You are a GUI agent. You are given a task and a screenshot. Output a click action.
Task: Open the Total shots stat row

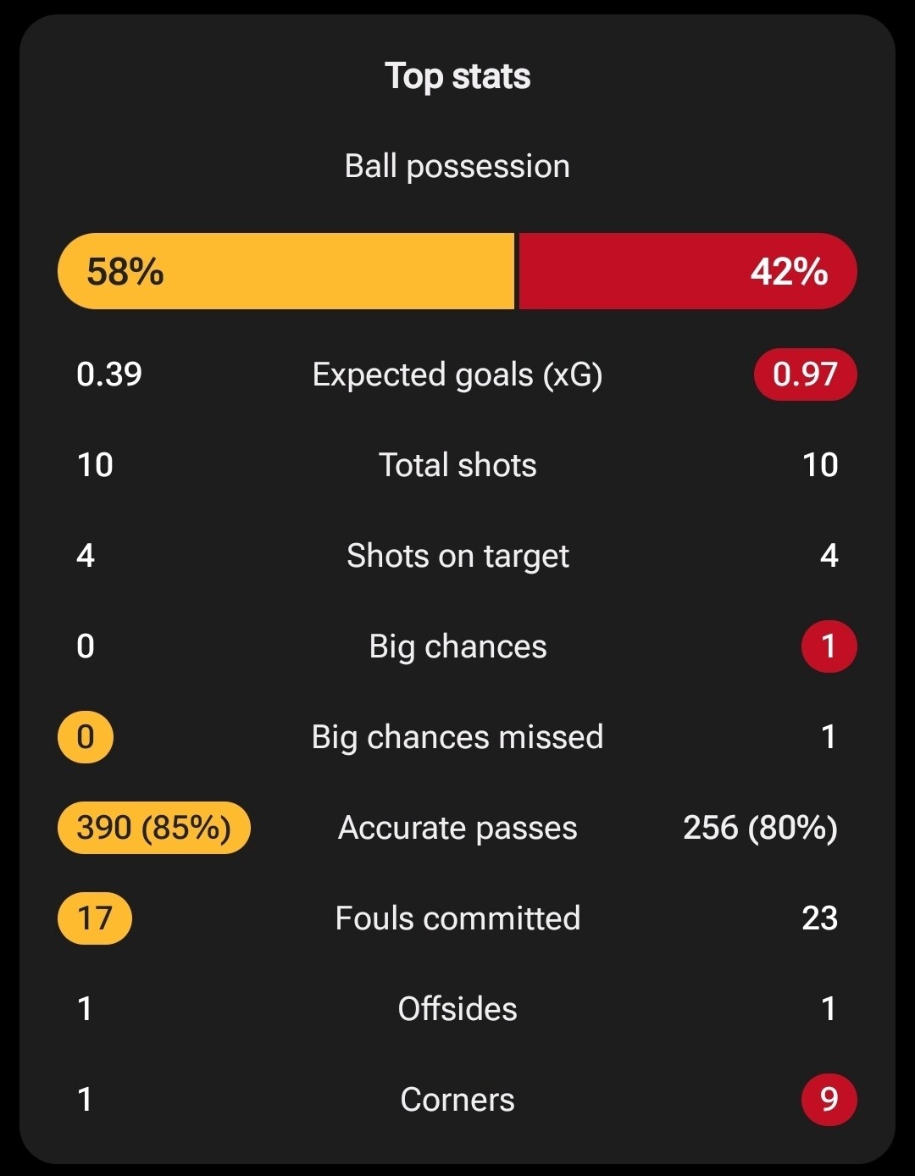coord(457,465)
